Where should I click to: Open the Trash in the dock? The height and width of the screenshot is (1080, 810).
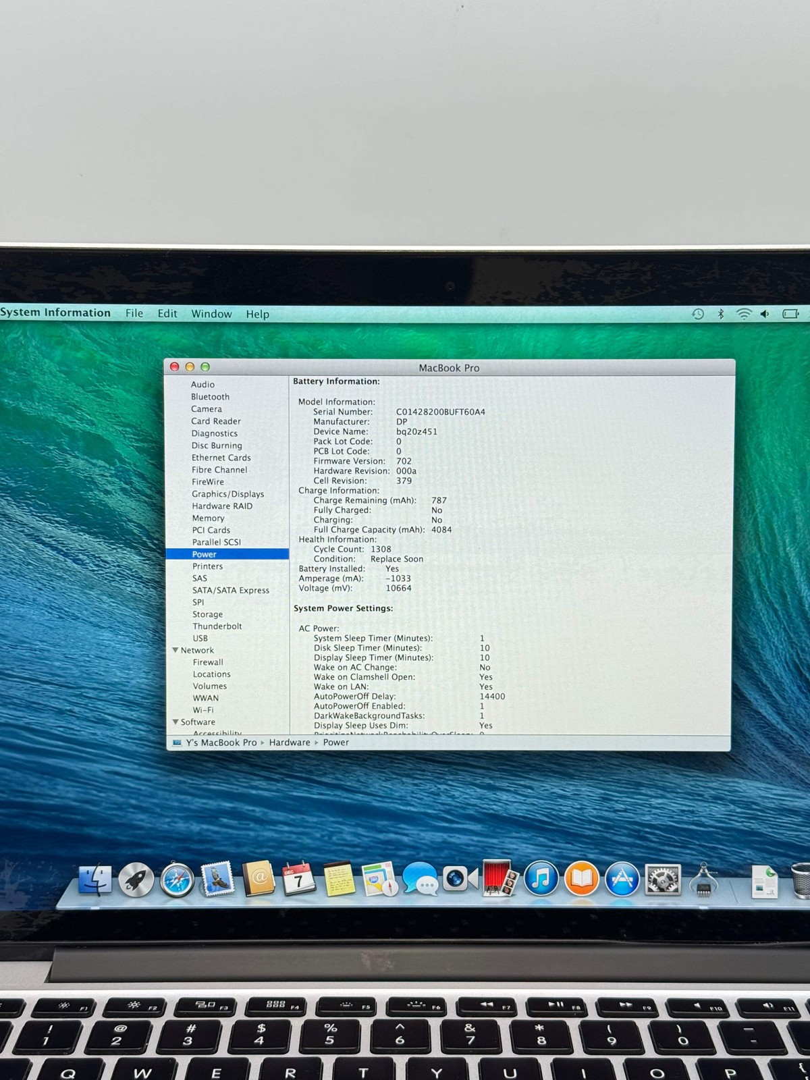coord(800,880)
